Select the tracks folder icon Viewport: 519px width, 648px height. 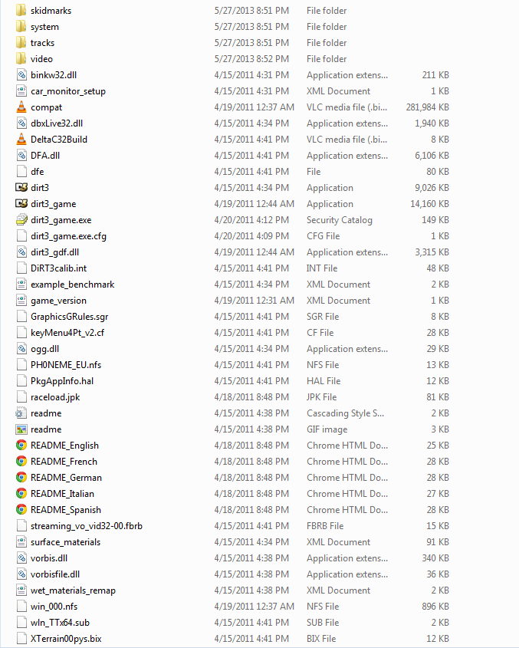[x=21, y=43]
